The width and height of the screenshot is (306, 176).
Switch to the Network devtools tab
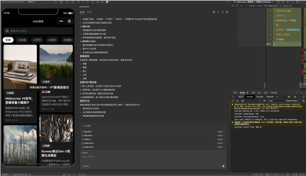tap(270, 97)
